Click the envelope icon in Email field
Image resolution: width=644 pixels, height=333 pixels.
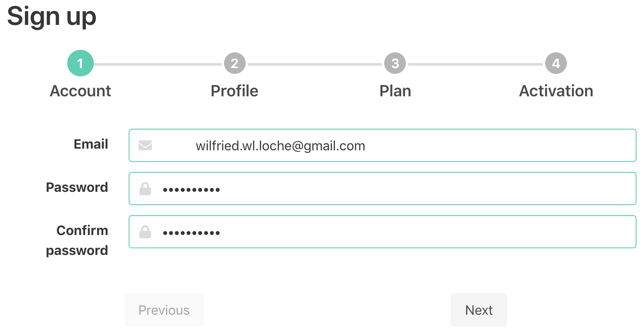(145, 146)
